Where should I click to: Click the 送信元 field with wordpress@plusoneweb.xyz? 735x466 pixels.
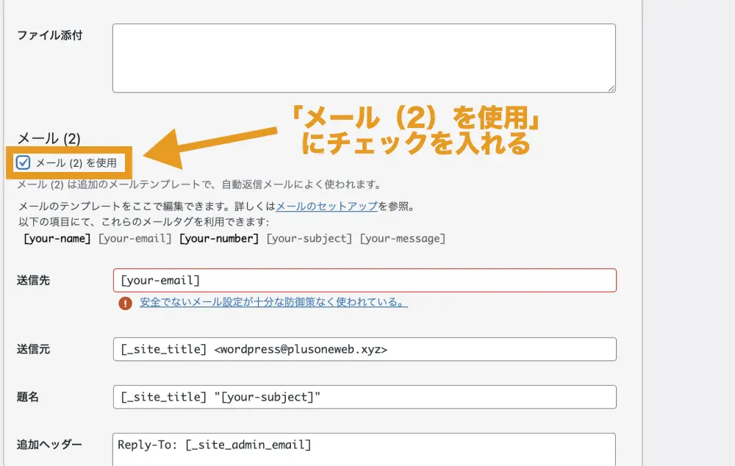tap(364, 349)
